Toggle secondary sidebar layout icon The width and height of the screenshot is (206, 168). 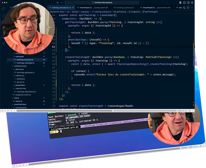[188, 3]
